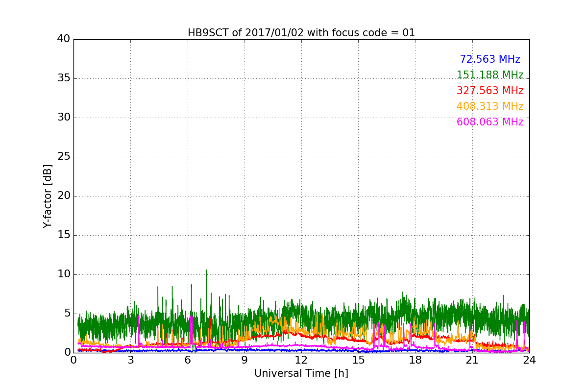
Task: Click the y-axis tick label 20
Action: [64, 196]
